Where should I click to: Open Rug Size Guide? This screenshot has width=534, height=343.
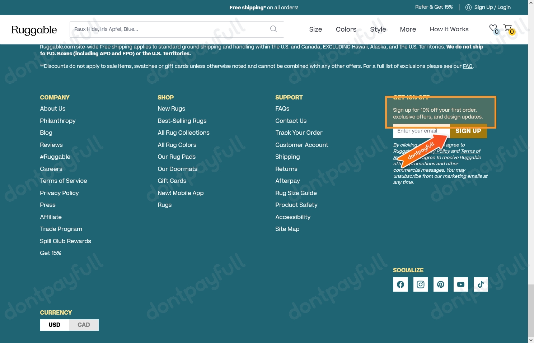click(296, 193)
